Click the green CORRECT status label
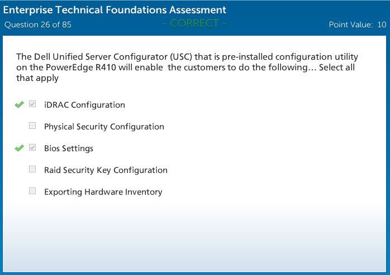The height and width of the screenshot is (275, 390). point(194,23)
